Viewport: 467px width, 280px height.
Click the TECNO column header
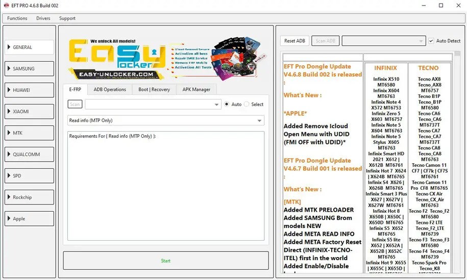[428, 68]
